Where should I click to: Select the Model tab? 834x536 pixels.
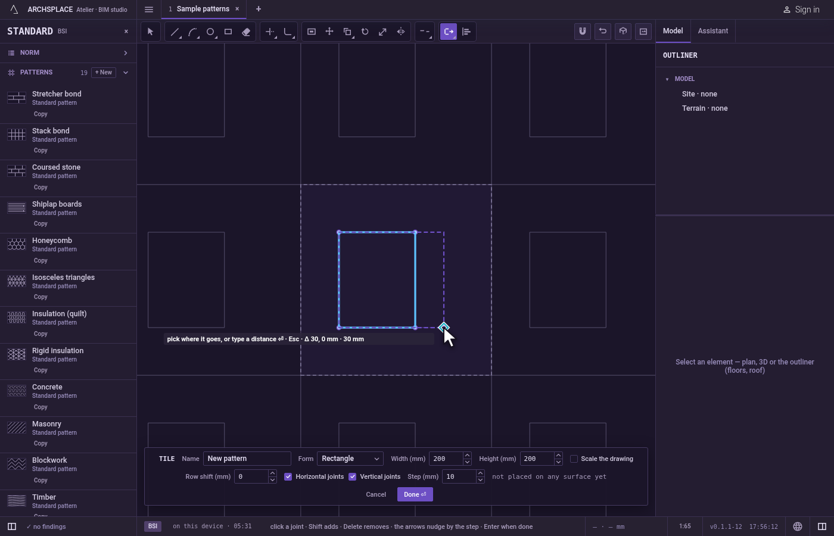[x=673, y=31]
